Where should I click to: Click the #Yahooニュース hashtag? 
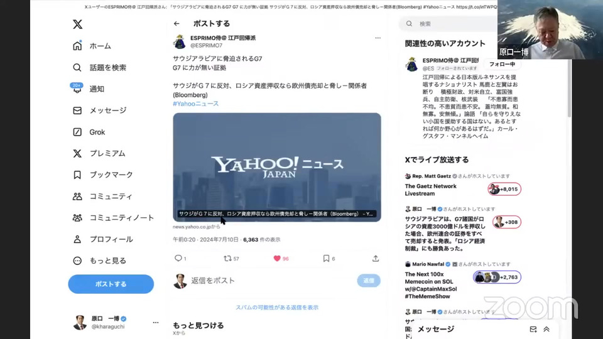(196, 104)
